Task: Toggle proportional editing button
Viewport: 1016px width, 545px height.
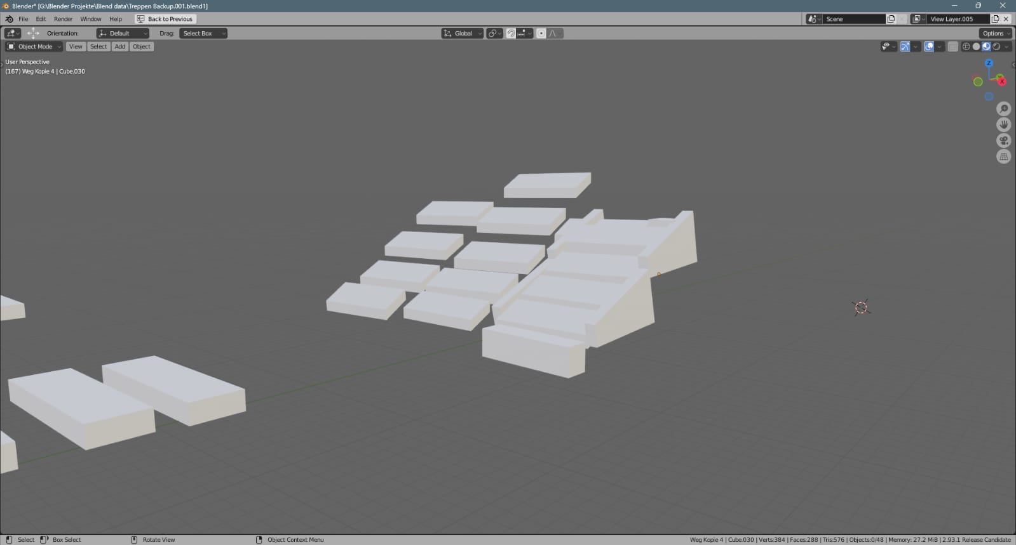Action: click(541, 33)
